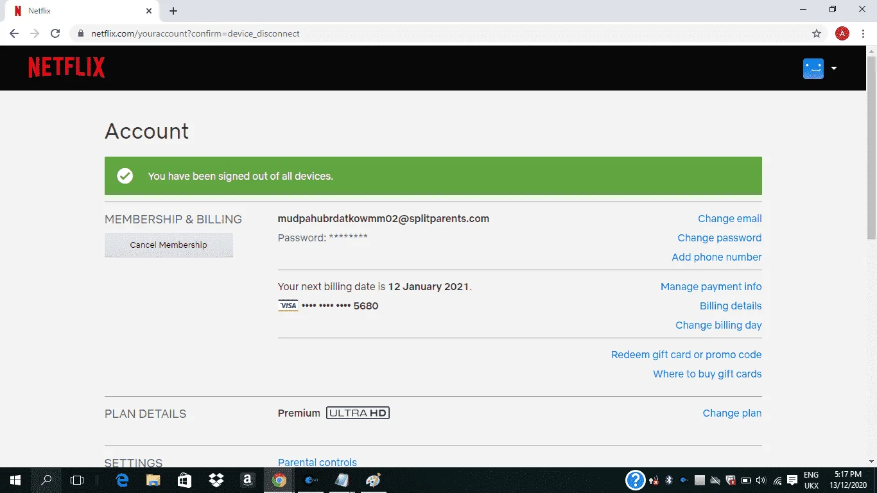Click the Change billing day link
The height and width of the screenshot is (493, 877).
click(718, 325)
